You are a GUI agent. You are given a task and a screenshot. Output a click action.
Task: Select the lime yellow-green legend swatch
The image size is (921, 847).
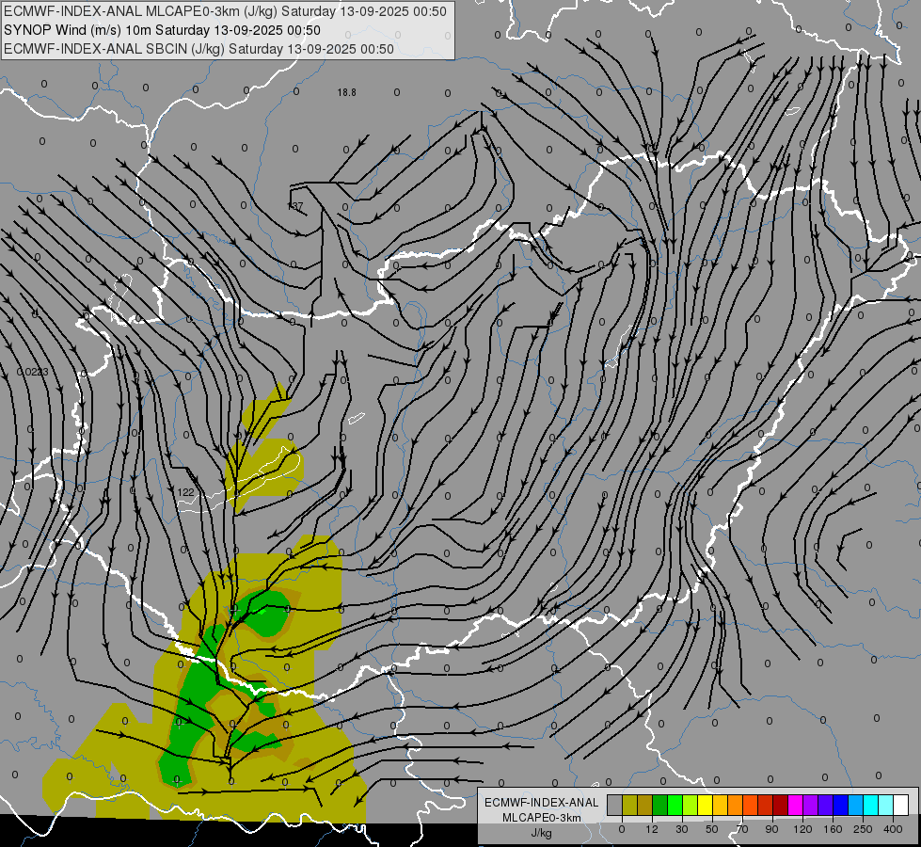[x=691, y=805]
